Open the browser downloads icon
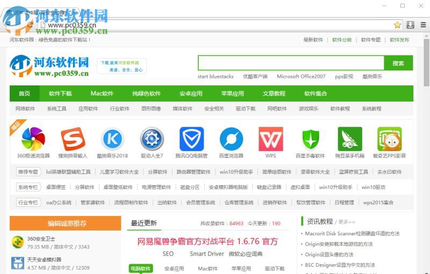 (410, 25)
